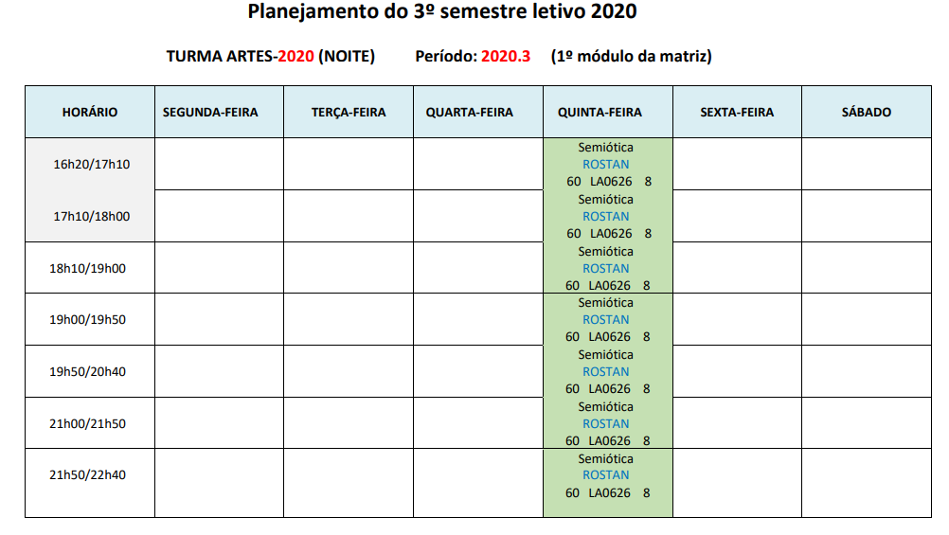Screen dimensions: 949x535
Task: Click the green Semiótica cell in the 16h20/17h10 row
Action: coord(606,164)
